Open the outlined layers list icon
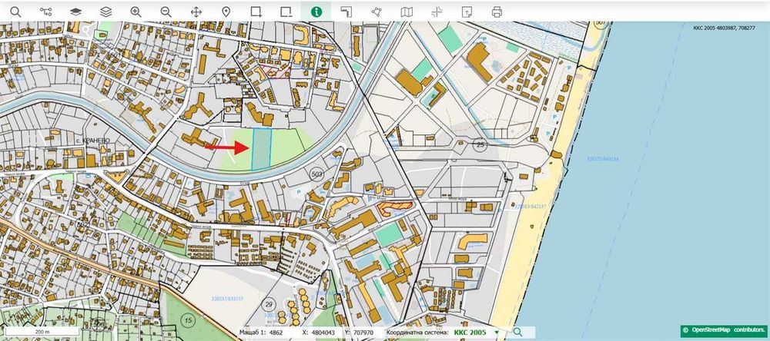 click(106, 12)
